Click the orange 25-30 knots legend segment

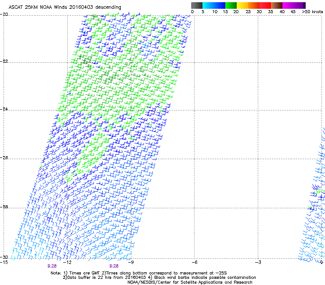coord(254,5)
